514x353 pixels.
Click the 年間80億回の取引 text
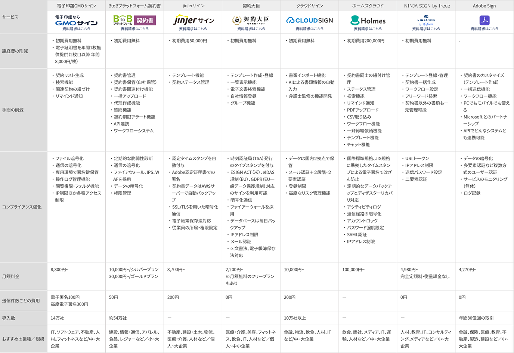coord(476,318)
